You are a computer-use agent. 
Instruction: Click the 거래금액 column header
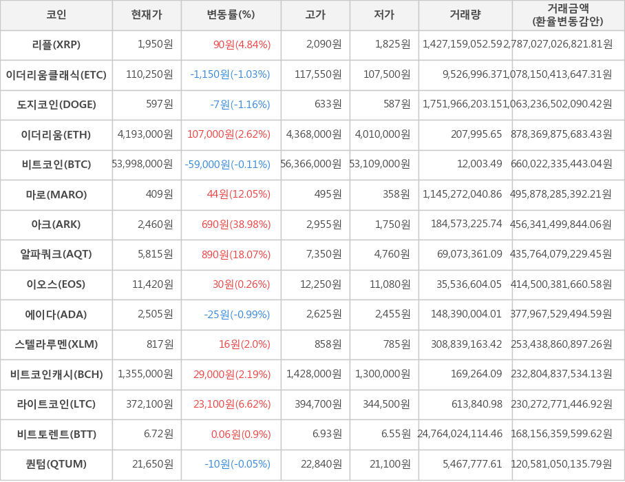click(x=568, y=15)
